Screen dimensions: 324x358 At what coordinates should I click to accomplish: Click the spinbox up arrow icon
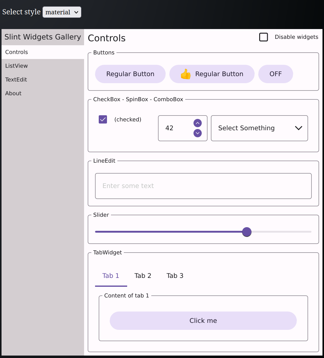click(x=197, y=123)
